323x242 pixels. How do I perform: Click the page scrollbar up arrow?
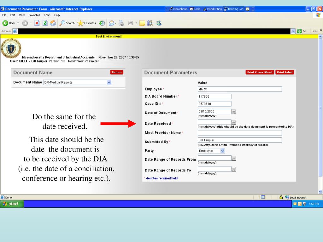point(320,37)
